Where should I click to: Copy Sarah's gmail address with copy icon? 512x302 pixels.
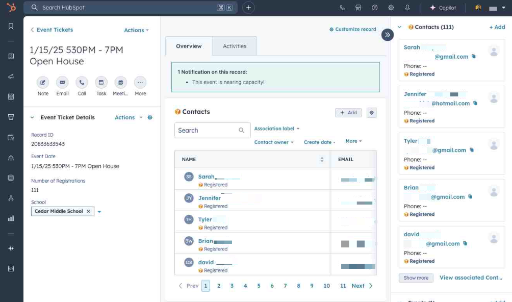(474, 57)
